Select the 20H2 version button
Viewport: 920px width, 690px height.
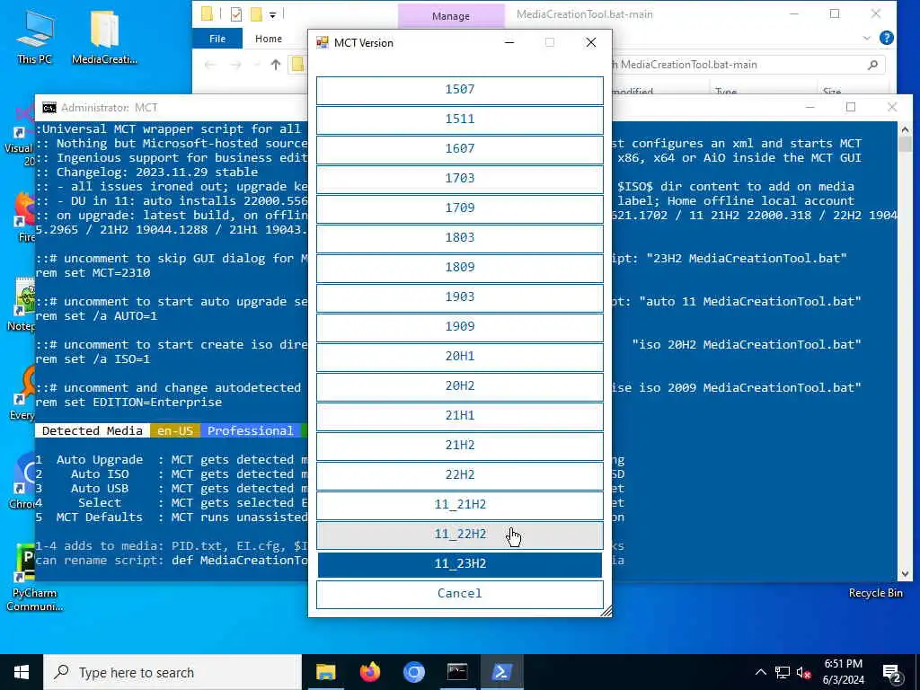pos(459,386)
